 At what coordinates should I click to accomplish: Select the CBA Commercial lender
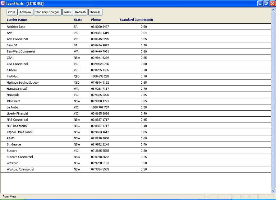click(17, 64)
